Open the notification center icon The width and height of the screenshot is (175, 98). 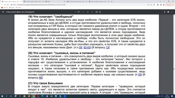172,96
